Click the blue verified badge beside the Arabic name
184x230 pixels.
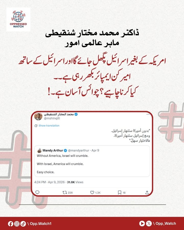tap(76, 114)
